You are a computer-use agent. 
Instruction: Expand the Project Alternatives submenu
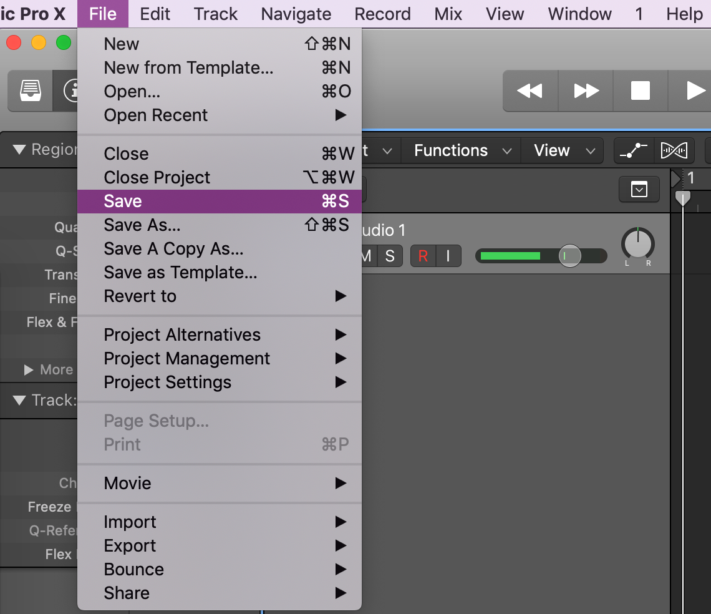[220, 335]
